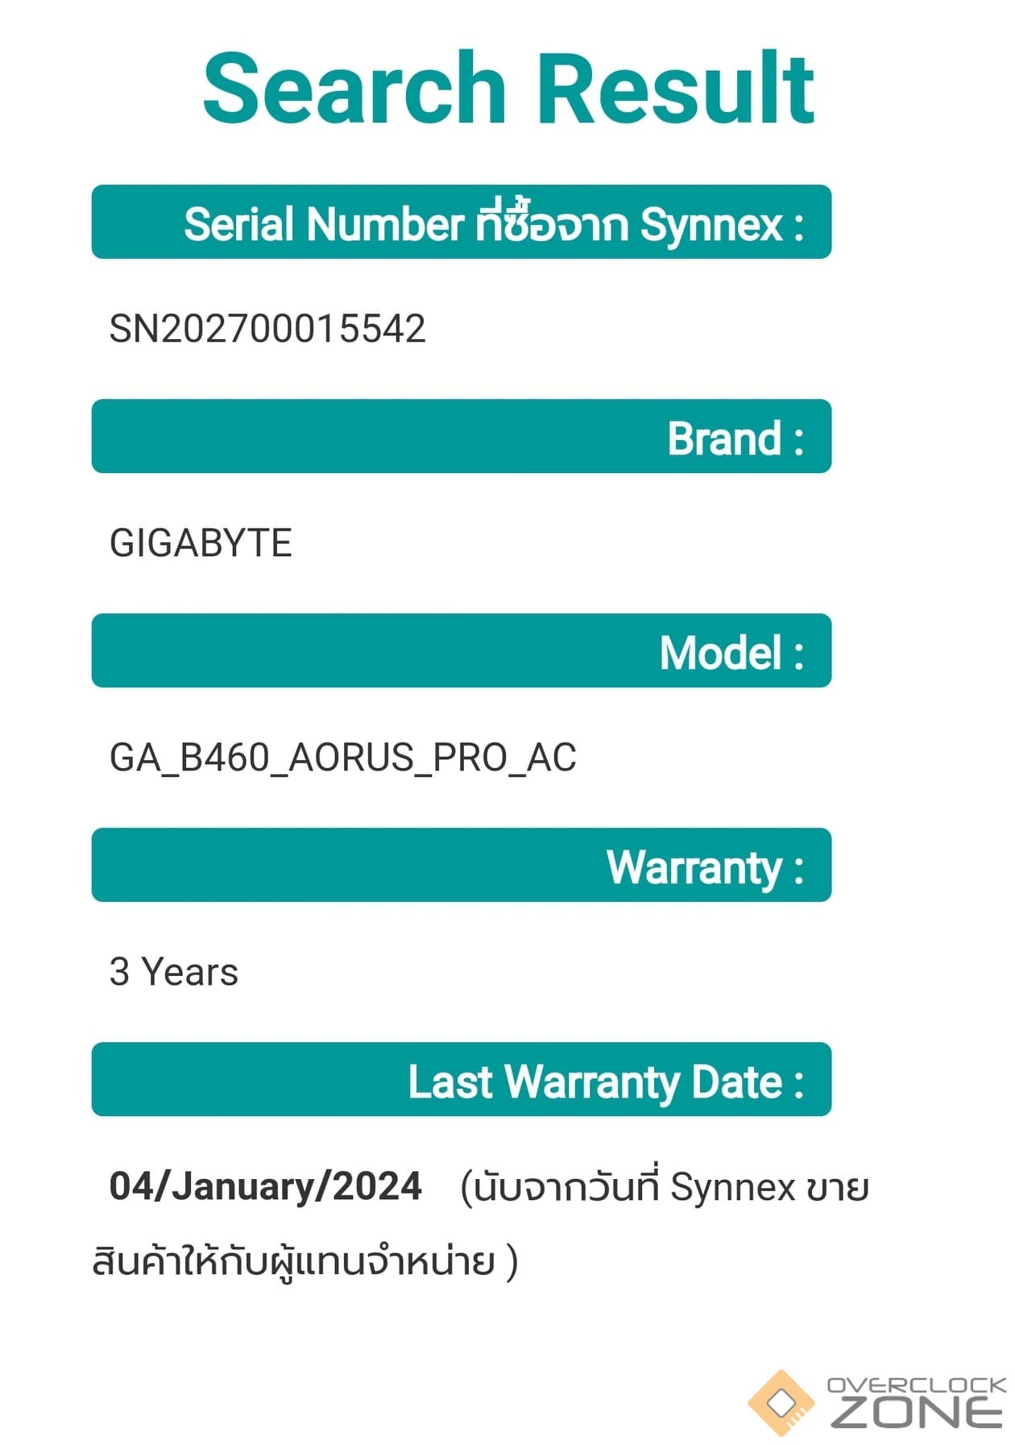The image size is (1015, 1445).
Task: Select the 3 Years warranty value
Action: click(x=174, y=972)
